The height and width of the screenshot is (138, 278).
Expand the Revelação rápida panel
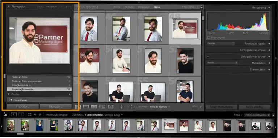click(x=269, y=44)
